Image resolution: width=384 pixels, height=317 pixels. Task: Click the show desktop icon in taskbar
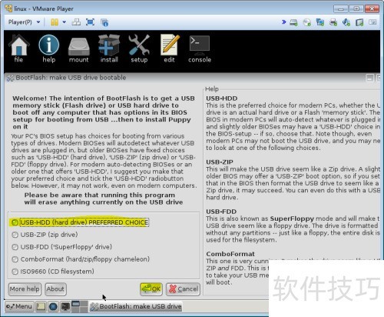click(41, 306)
